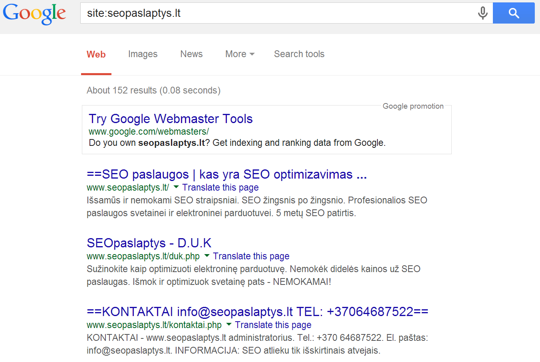This screenshot has width=540, height=362.
Task: Translate the kontaktai.php result page
Action: coord(273,325)
